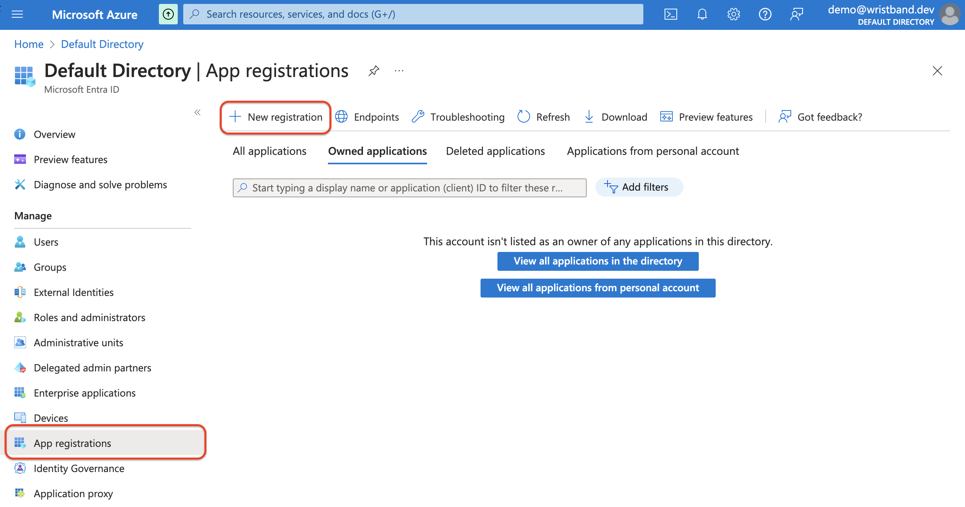Open the Azure portal hamburger menu
965x507 pixels.
17,15
